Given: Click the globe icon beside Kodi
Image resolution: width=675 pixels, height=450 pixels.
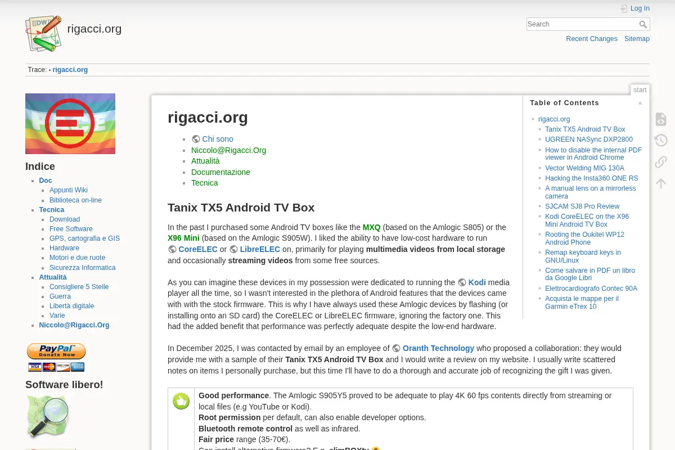Looking at the screenshot, I should coord(462,282).
